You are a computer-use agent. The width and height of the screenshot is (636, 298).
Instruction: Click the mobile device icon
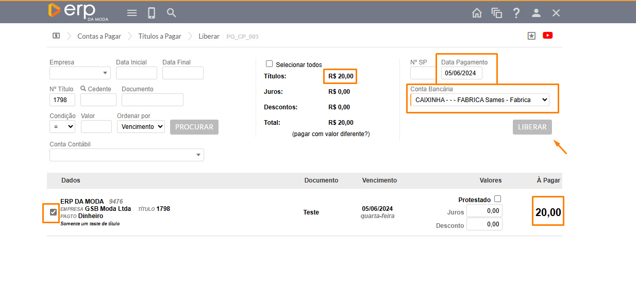(x=152, y=13)
